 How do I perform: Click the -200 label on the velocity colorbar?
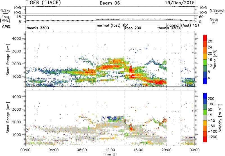pos(213,137)
